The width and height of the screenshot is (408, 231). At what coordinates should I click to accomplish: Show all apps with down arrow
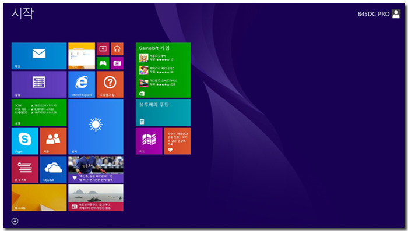[x=15, y=221]
